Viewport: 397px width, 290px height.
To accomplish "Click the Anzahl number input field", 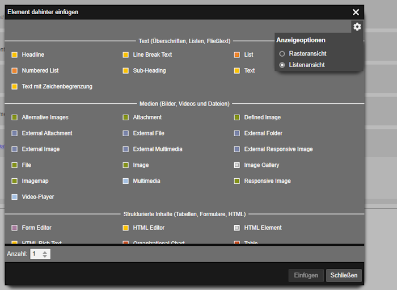I will pos(40,254).
